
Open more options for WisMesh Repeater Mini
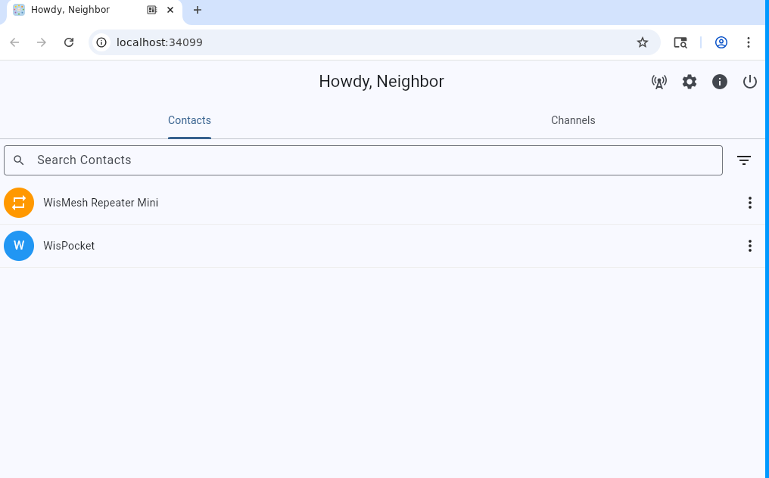point(750,203)
